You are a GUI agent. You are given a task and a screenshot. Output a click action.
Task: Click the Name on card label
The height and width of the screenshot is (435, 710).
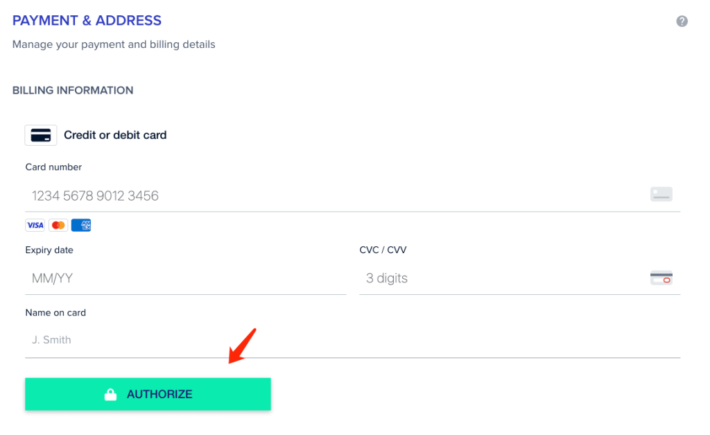(55, 313)
